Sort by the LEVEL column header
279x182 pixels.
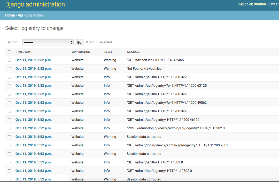(108, 52)
